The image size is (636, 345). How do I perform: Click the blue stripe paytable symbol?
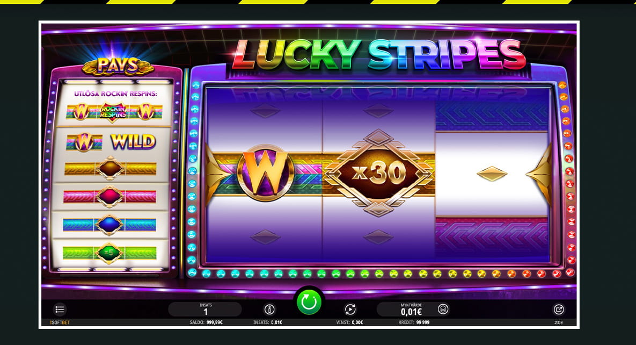click(109, 224)
